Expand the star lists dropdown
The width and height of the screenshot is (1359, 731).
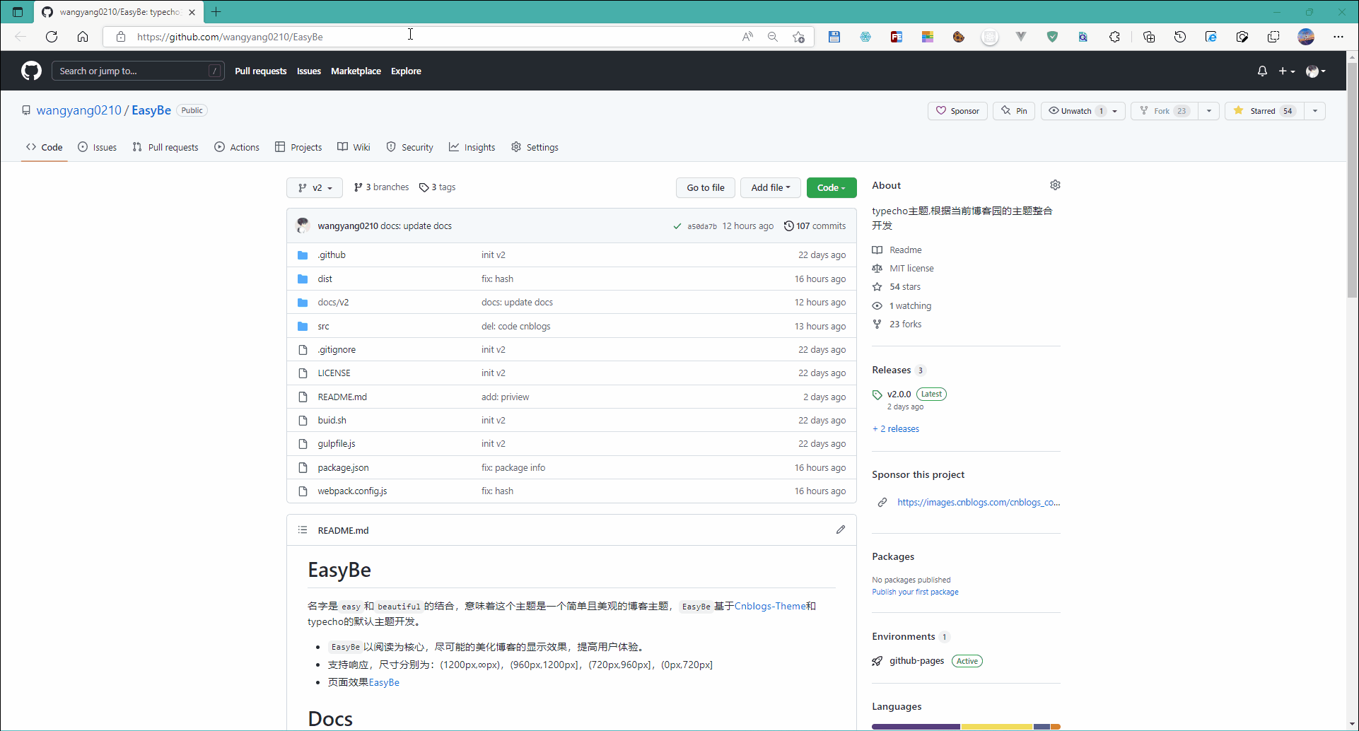[1315, 111]
